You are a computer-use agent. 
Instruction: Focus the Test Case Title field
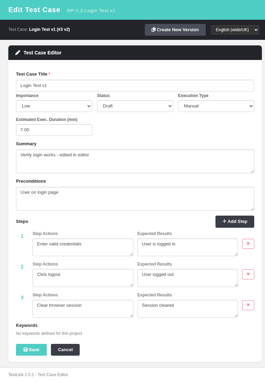[135, 86]
